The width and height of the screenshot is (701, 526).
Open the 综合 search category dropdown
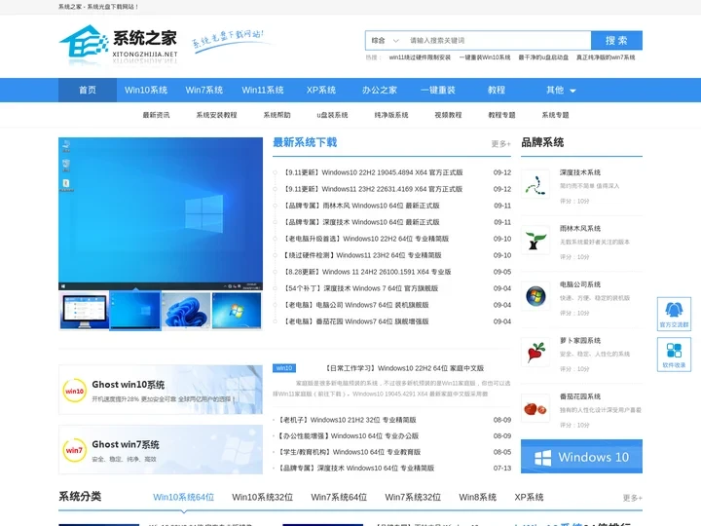385,40
